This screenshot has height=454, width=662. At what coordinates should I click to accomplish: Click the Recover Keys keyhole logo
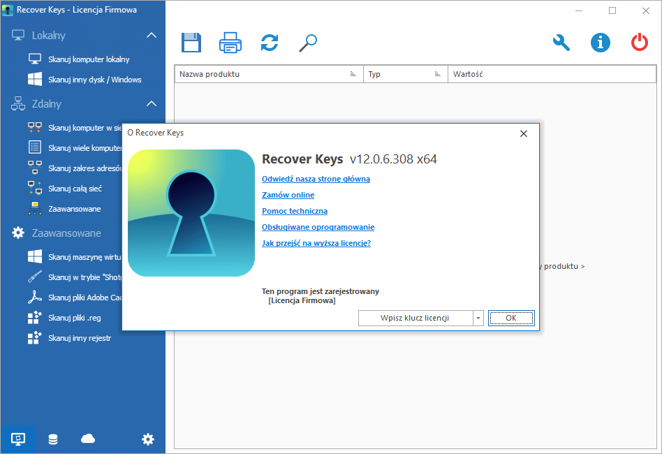(191, 213)
